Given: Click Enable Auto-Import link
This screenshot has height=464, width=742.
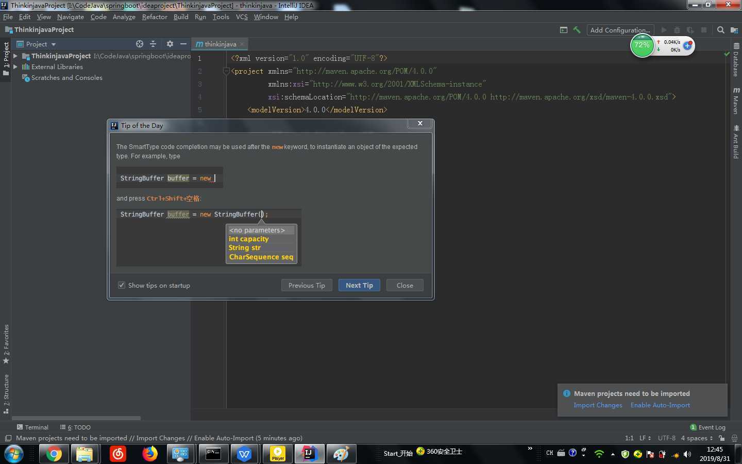Looking at the screenshot, I should click(660, 405).
